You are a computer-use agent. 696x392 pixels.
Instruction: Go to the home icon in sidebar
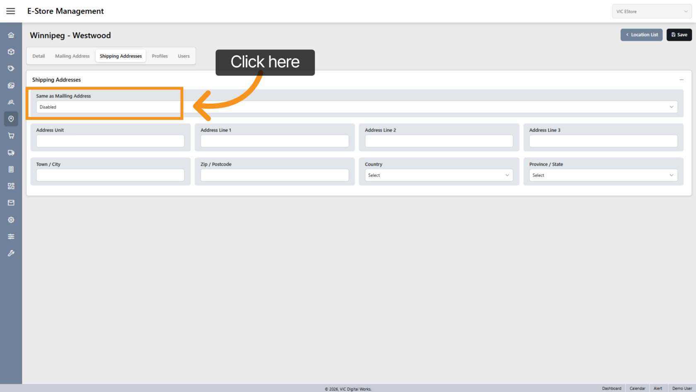pyautogui.click(x=11, y=35)
